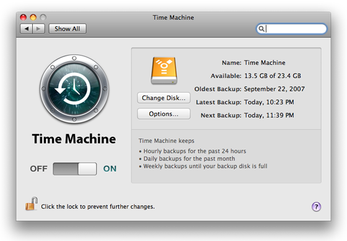Click 'Hourly backups for the past 24 hours'

pyautogui.click(x=195, y=151)
